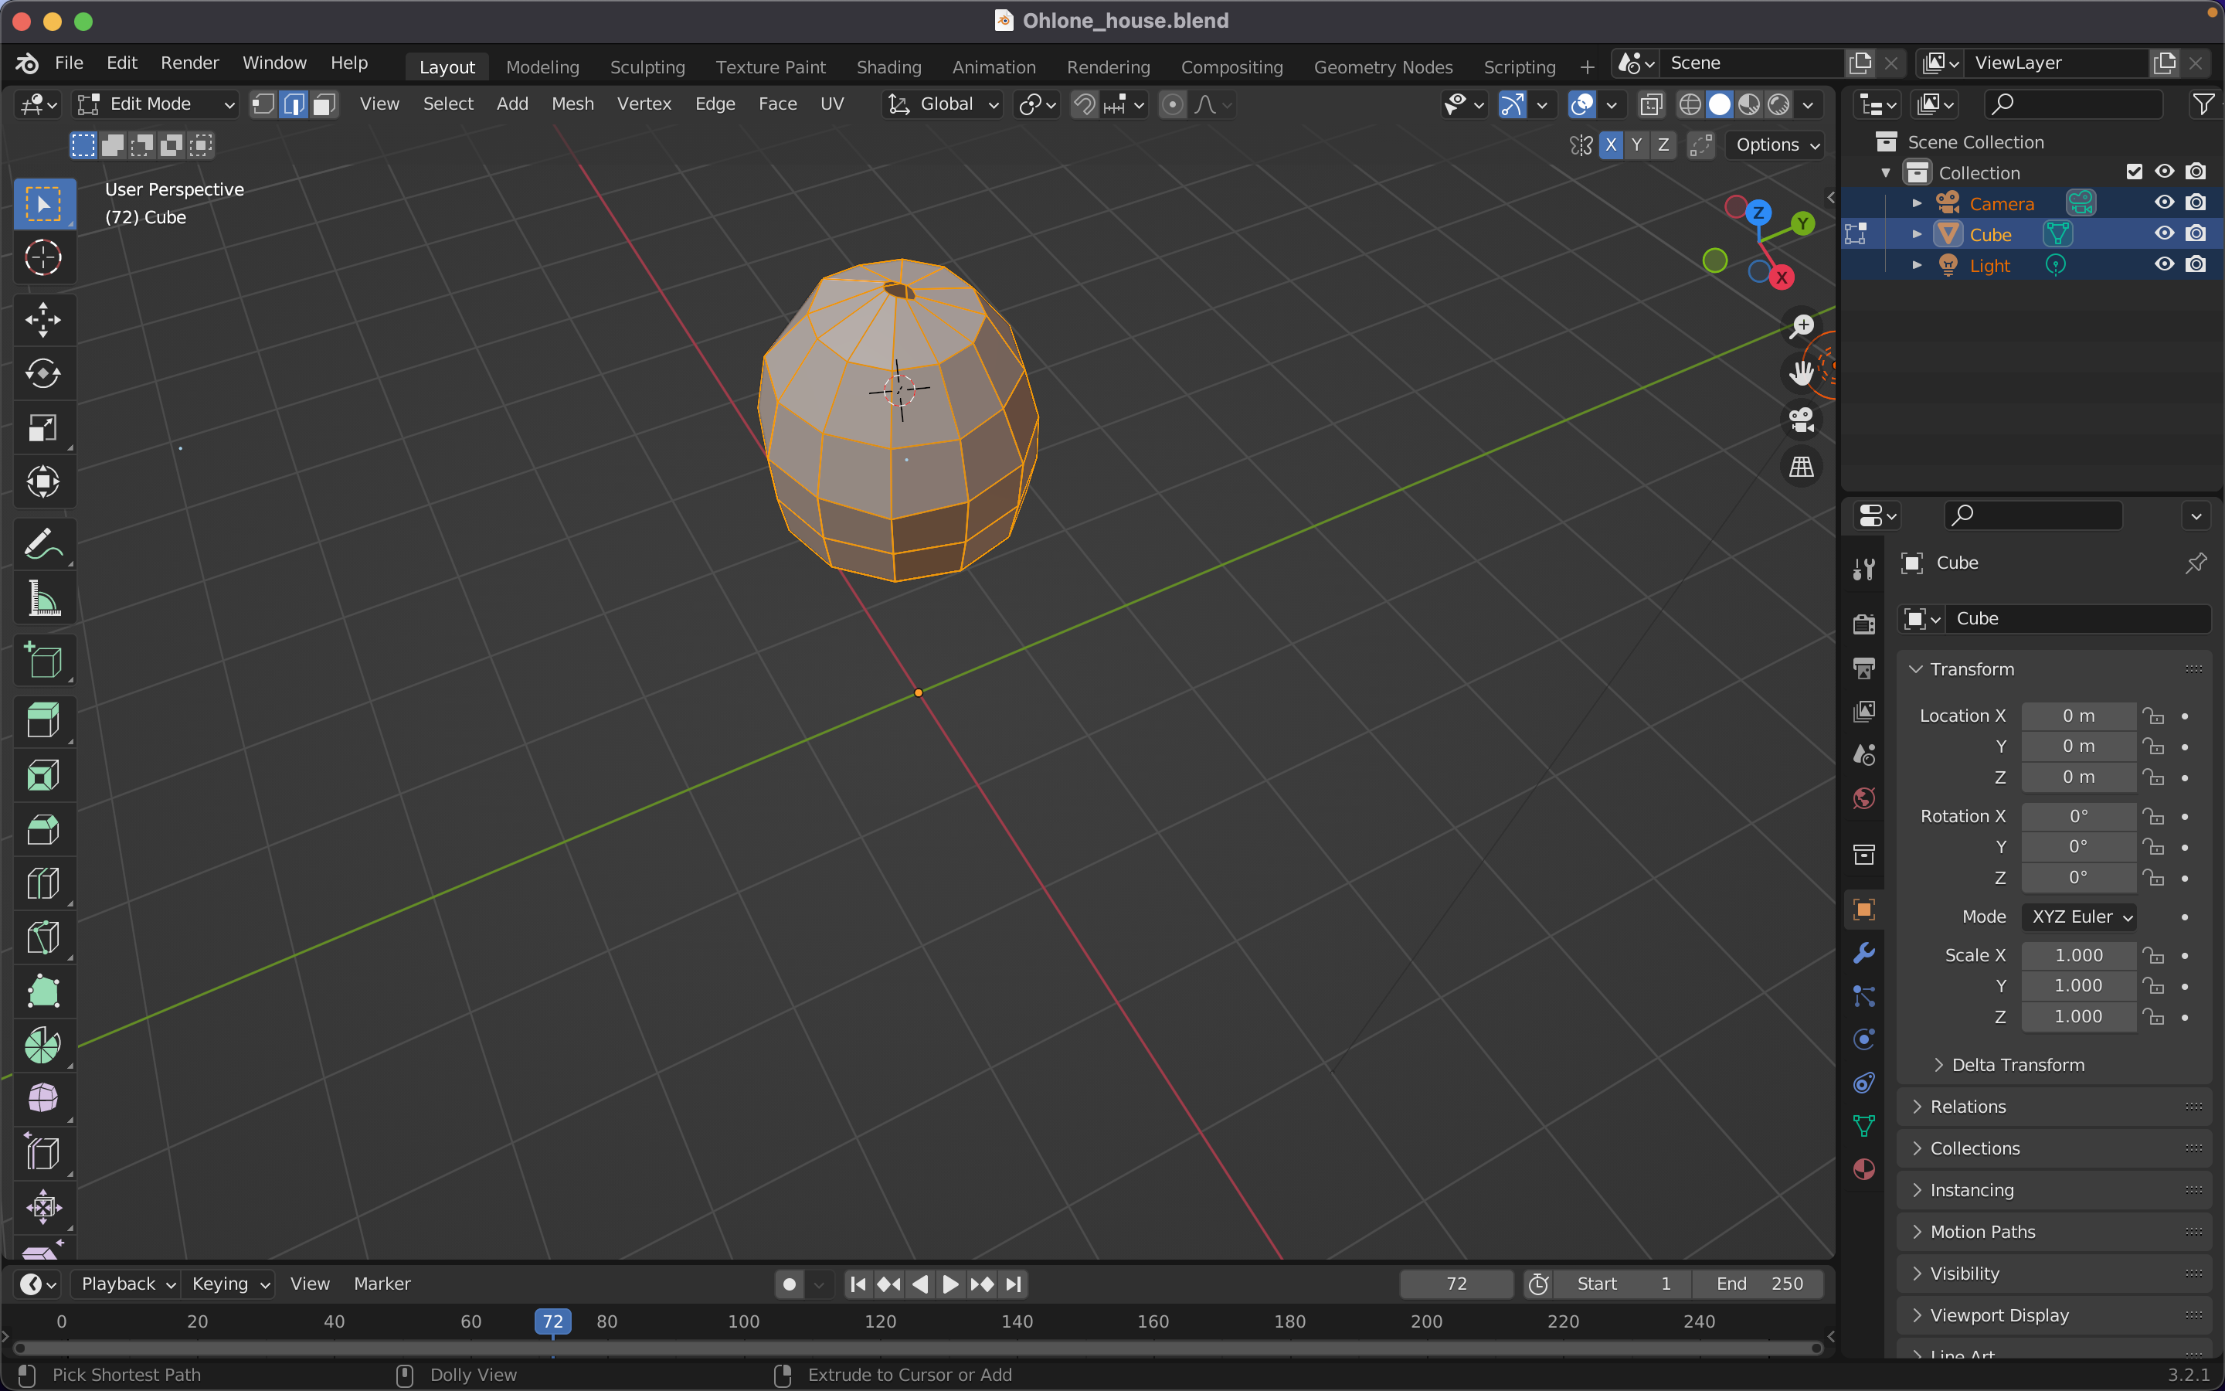Hide the Light object with eye icon
The image size is (2225, 1391).
pyautogui.click(x=2164, y=265)
